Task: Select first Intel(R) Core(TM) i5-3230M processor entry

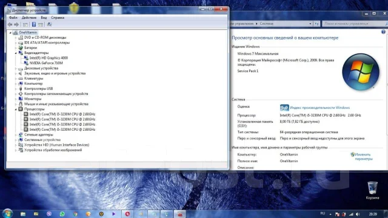Action: (62, 114)
